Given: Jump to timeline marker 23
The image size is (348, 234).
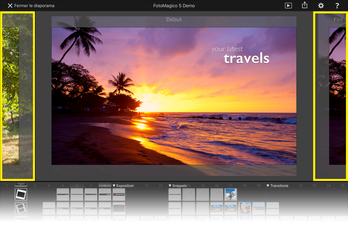Looking at the screenshot, I should [315, 186].
